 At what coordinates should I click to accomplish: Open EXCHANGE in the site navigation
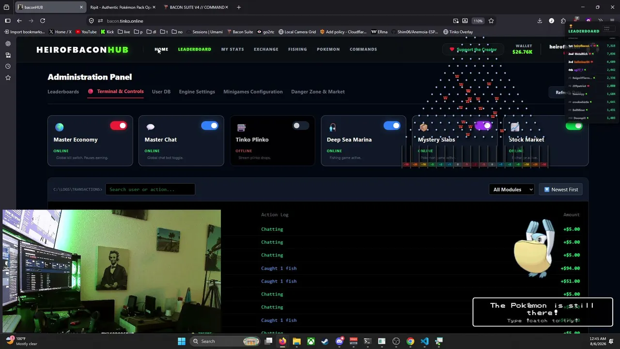266,49
